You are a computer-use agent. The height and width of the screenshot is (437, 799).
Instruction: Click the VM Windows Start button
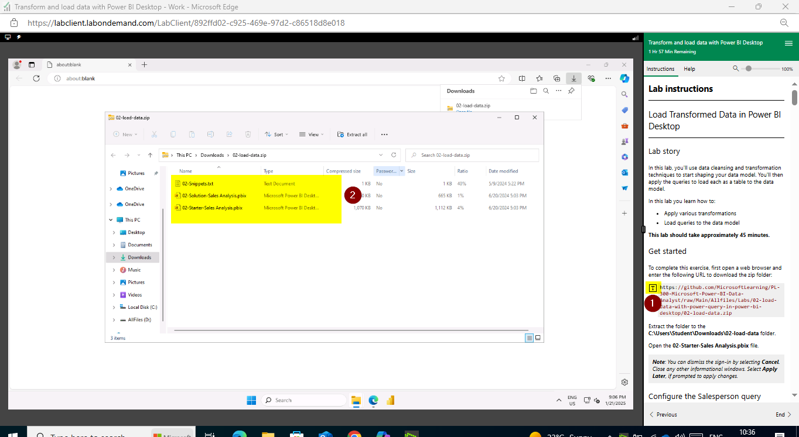251,400
